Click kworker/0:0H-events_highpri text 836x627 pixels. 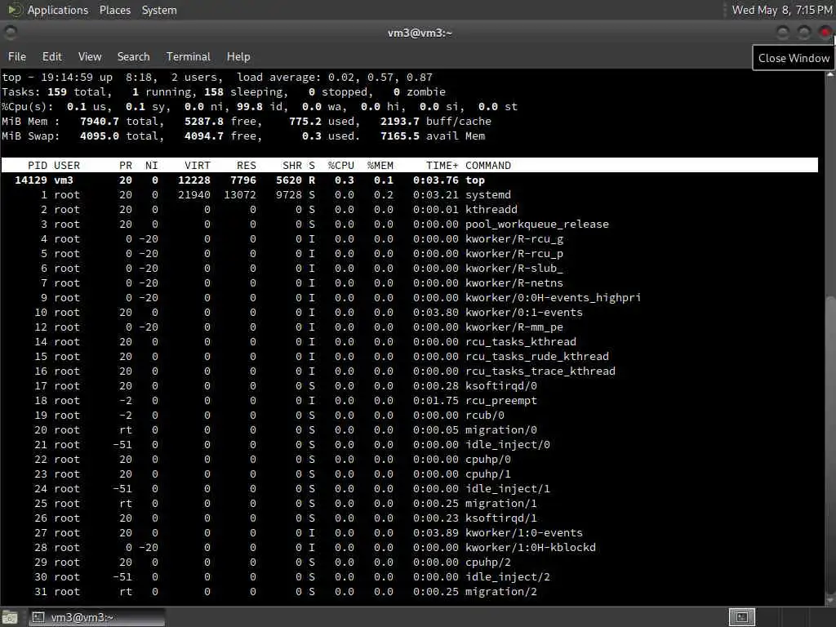[553, 297]
